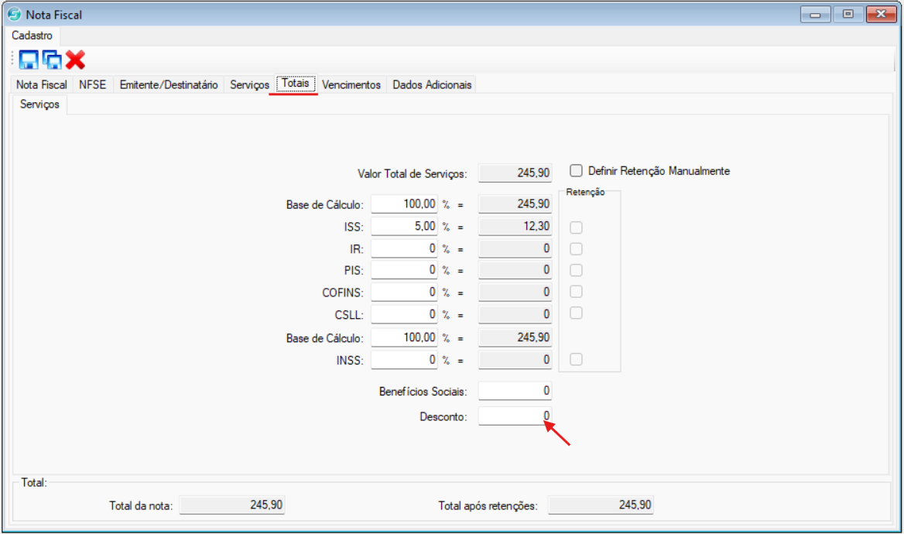Click the Desconto input field
The image size is (904, 534).
click(x=515, y=416)
